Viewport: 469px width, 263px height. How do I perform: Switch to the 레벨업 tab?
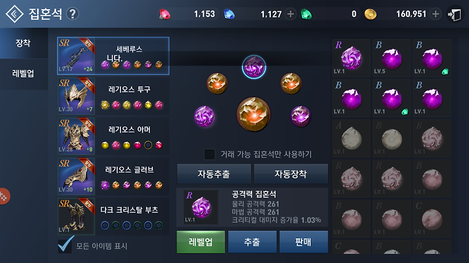click(x=23, y=74)
